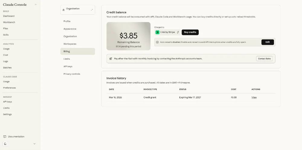The width and height of the screenshot is (302, 150).
Task: Open the Workbench page in sidebar
Action: click(9, 22)
